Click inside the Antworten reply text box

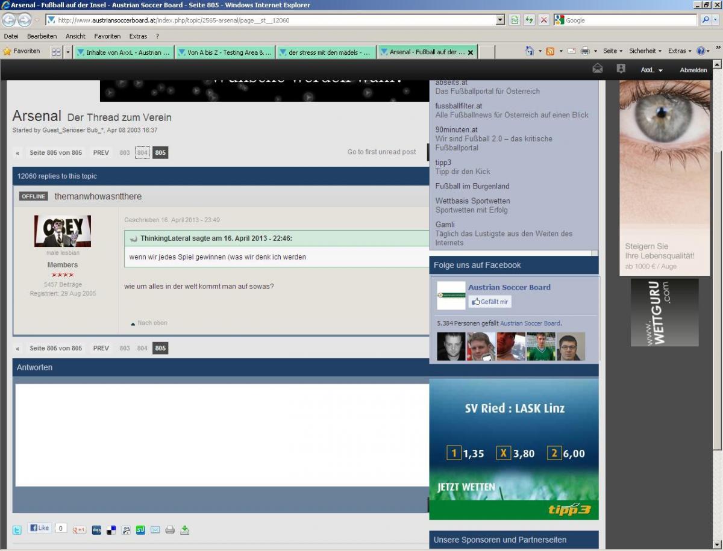click(x=222, y=435)
